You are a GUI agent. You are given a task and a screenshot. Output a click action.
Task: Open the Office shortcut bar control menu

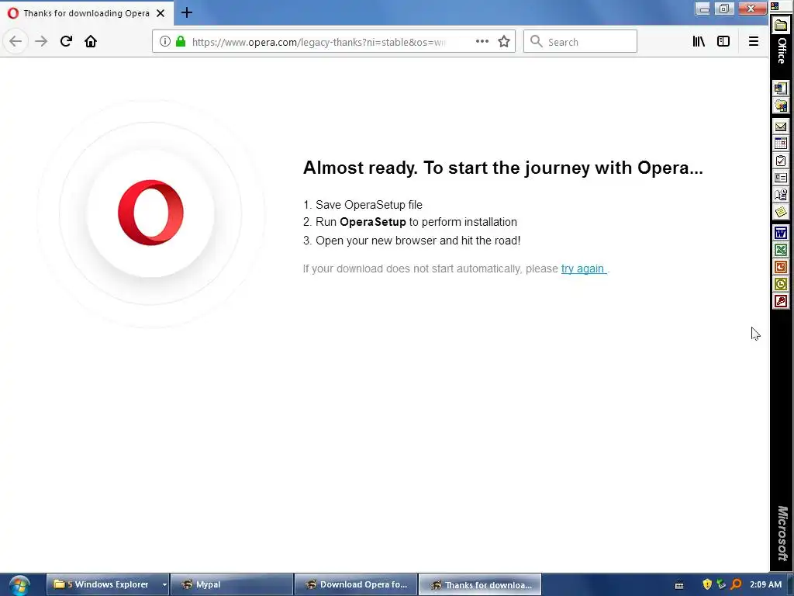[775, 6]
